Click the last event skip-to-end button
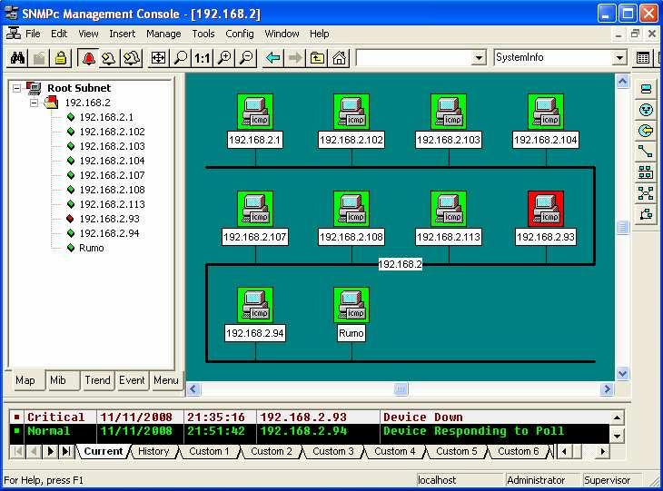This screenshot has height=491, width=663. (66, 451)
